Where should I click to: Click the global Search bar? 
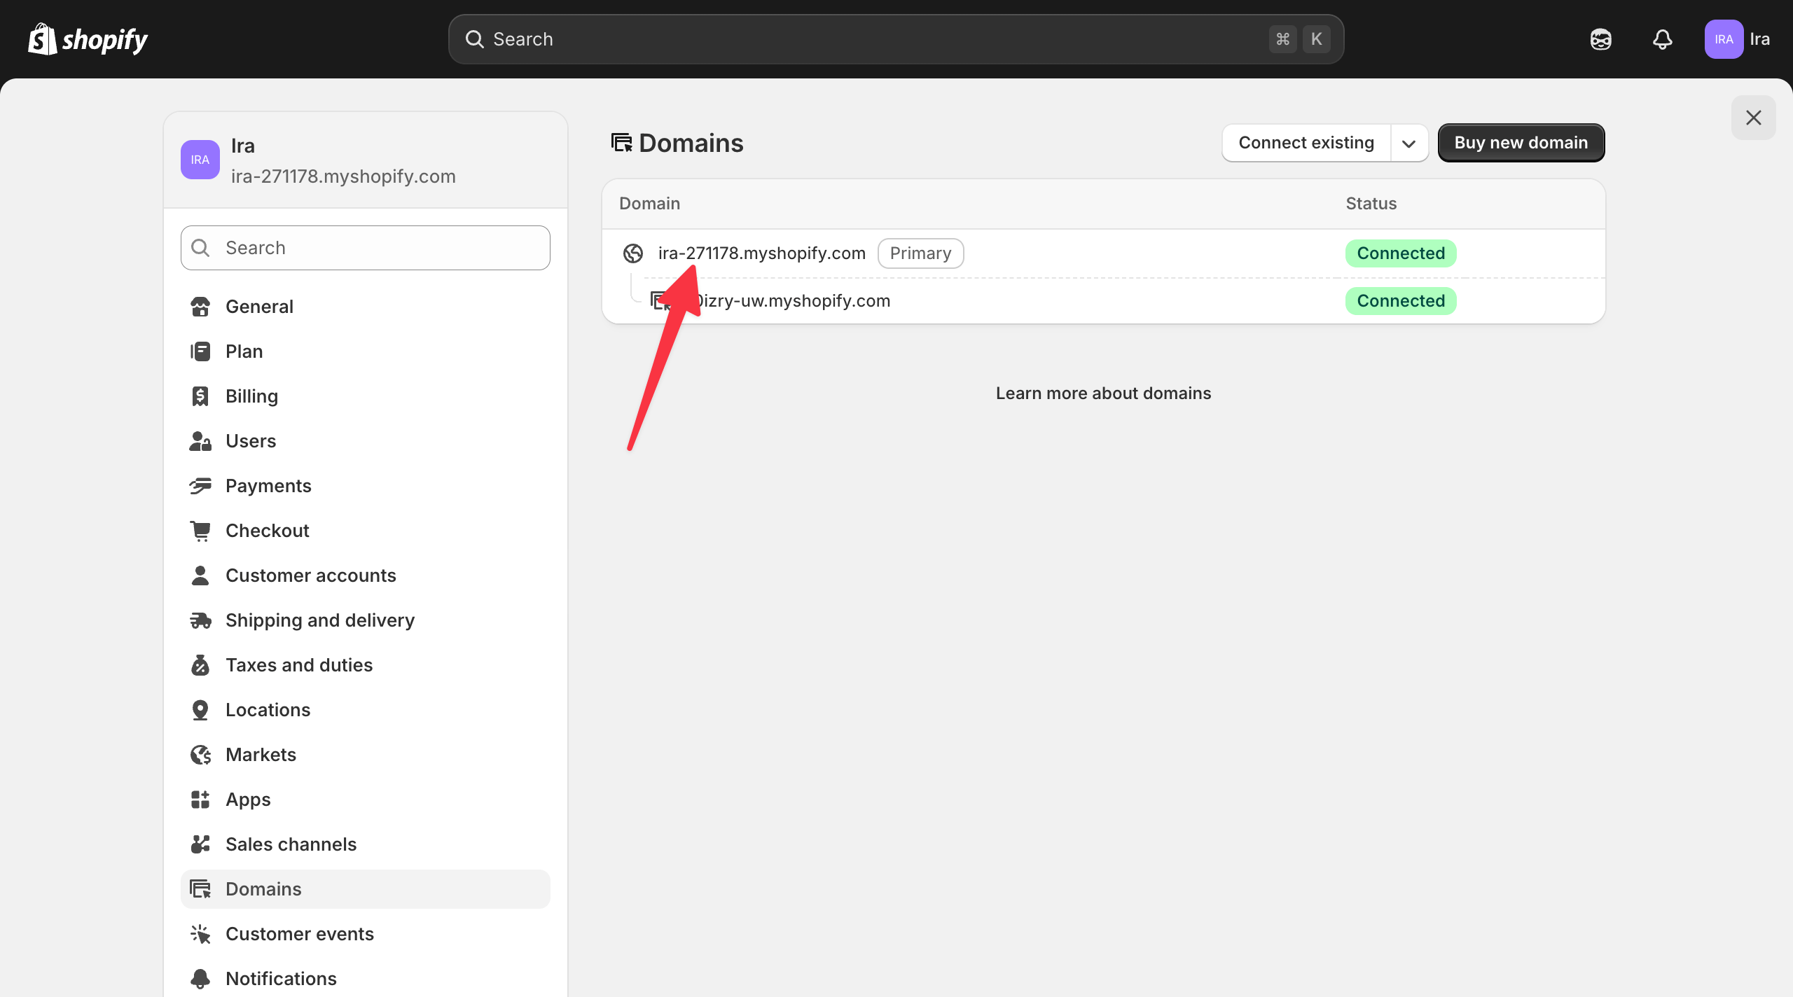pos(896,39)
